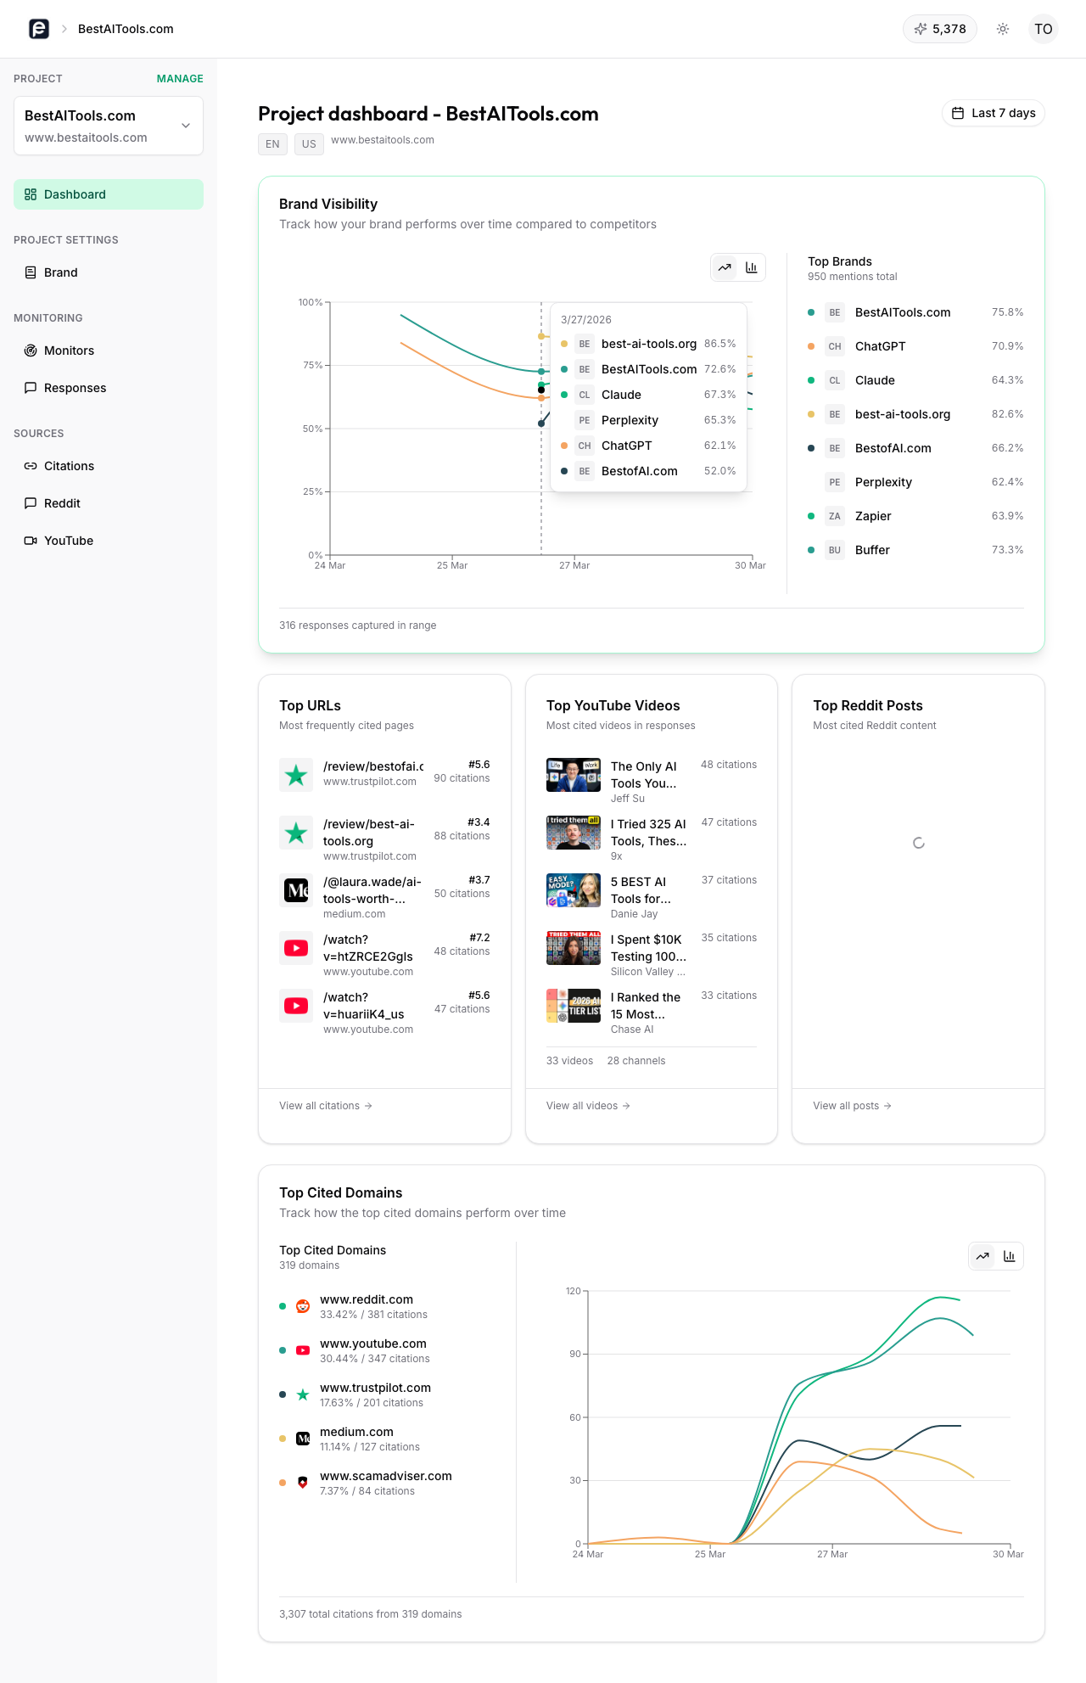Click the PE avatar beside Perplexity in Top Brands
Image resolution: width=1086 pixels, height=1683 pixels.
[835, 482]
